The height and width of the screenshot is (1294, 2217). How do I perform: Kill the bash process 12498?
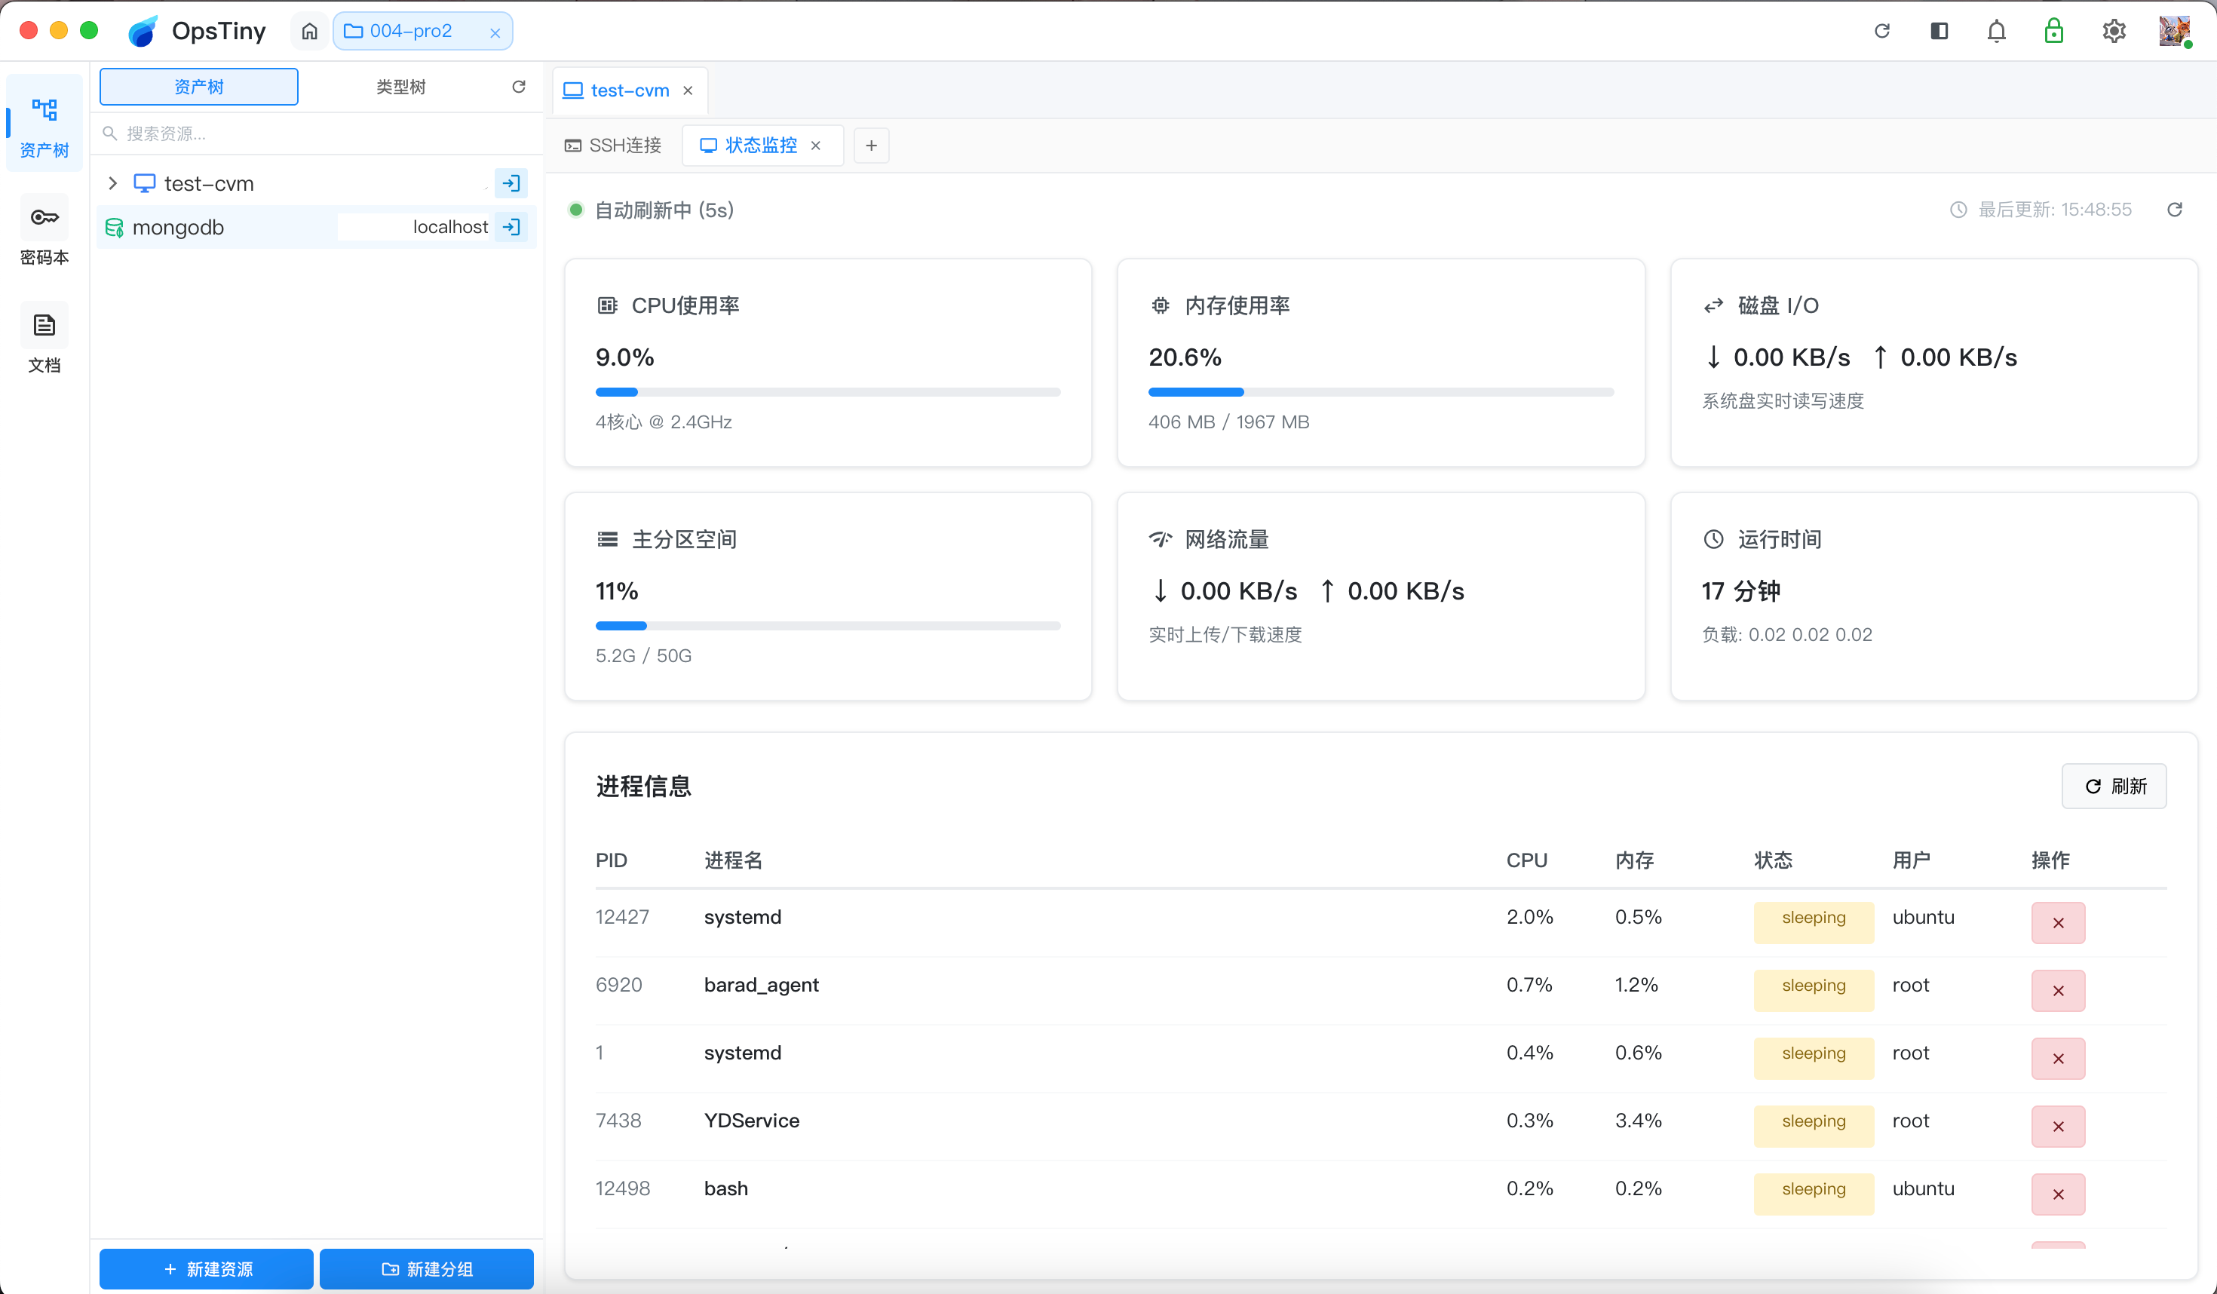[x=2058, y=1194]
